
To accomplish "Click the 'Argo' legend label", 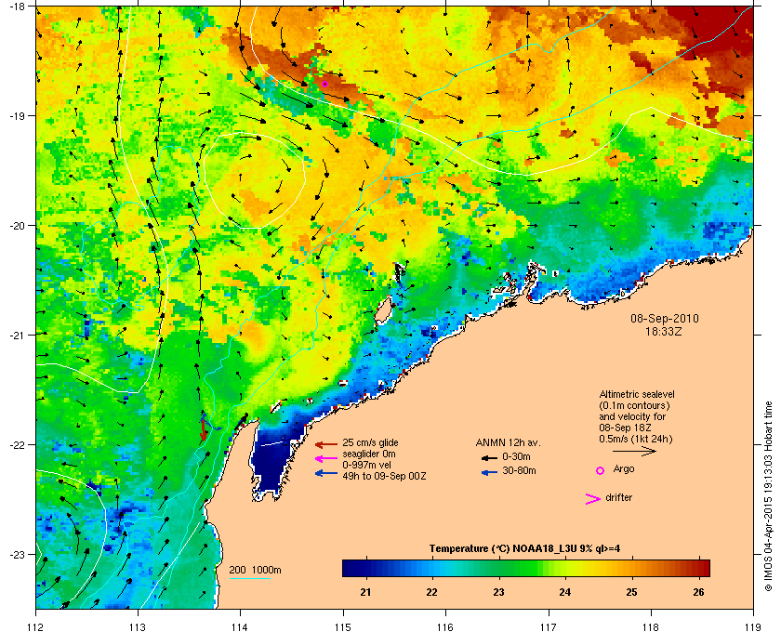I will click(x=624, y=468).
